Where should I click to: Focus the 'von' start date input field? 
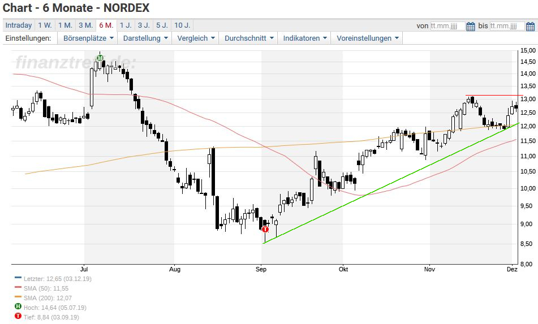click(447, 26)
